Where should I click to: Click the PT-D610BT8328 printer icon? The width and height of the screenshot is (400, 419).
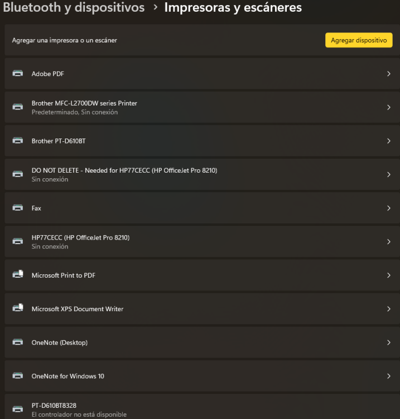point(18,409)
